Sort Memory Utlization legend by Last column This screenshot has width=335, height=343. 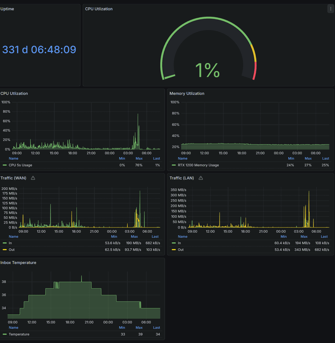tap(326, 158)
